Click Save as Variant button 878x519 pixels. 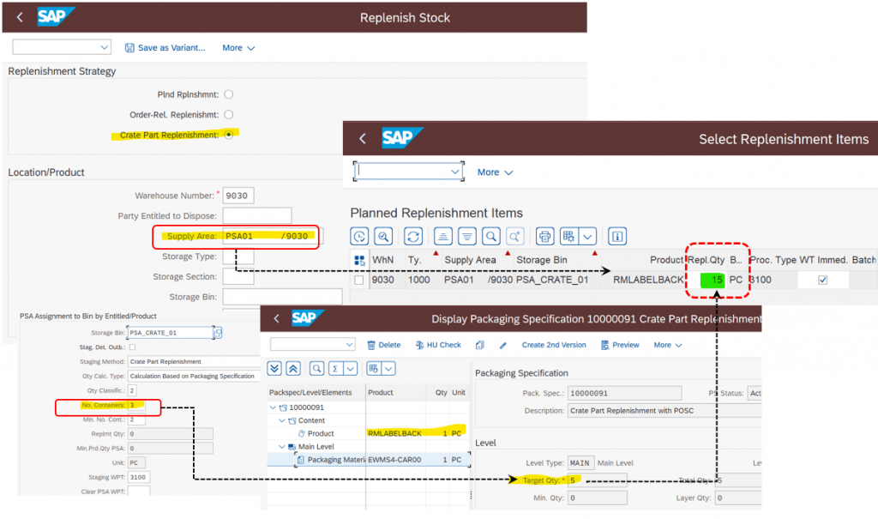(165, 48)
